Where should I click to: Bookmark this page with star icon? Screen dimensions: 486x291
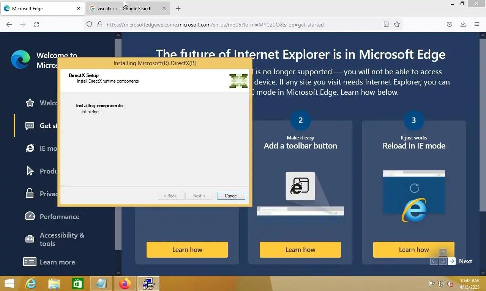(397, 24)
